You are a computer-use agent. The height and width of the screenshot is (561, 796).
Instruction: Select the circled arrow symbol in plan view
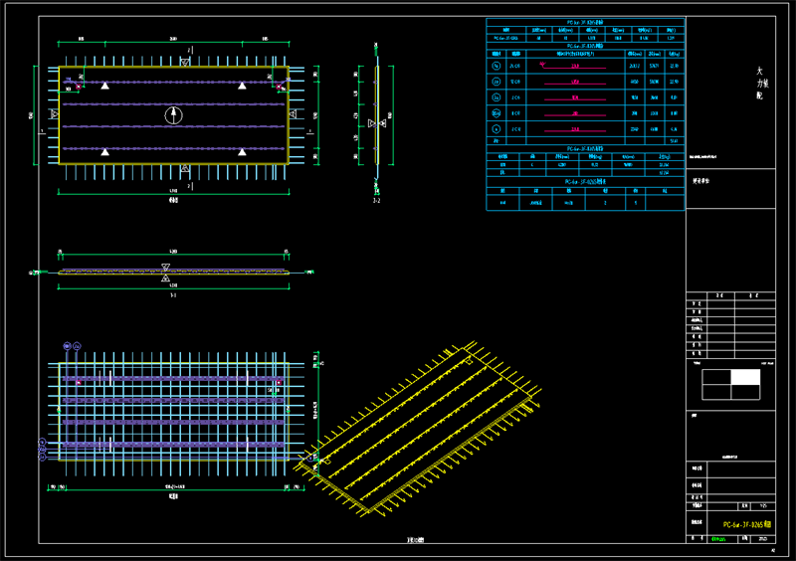[x=173, y=115]
